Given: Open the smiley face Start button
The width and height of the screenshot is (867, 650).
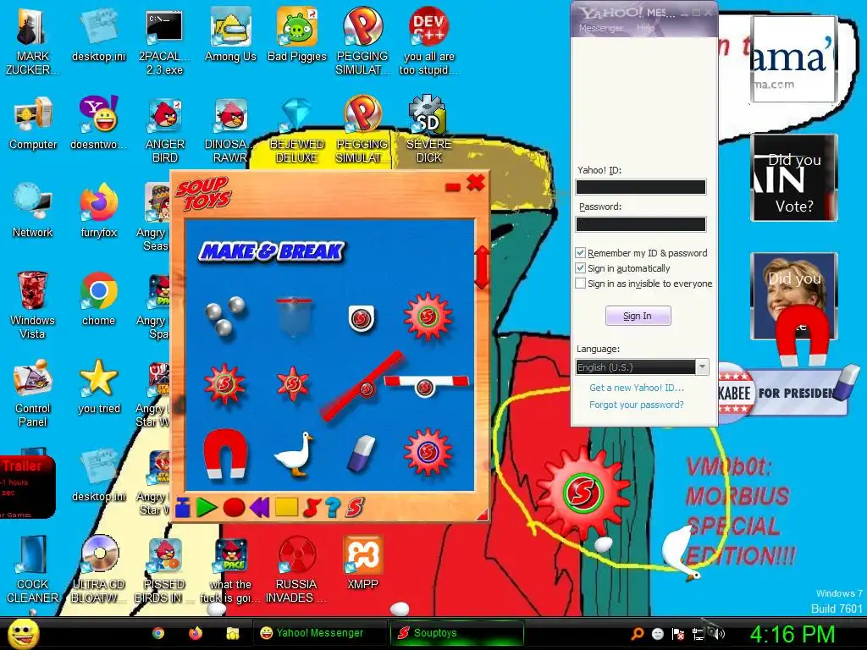Looking at the screenshot, I should point(24,633).
